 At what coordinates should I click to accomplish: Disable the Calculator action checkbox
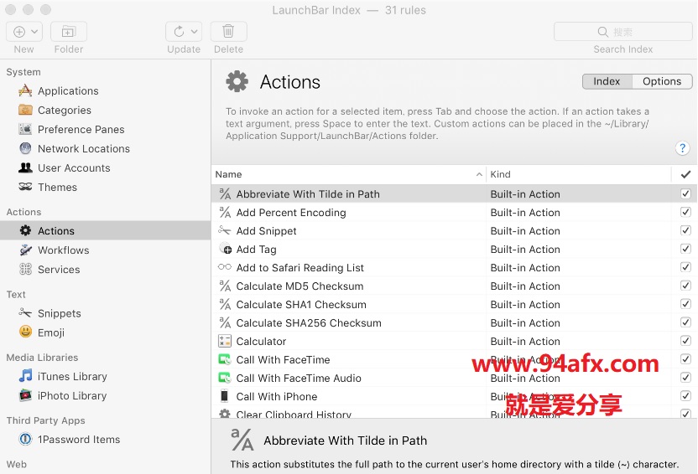(x=685, y=341)
